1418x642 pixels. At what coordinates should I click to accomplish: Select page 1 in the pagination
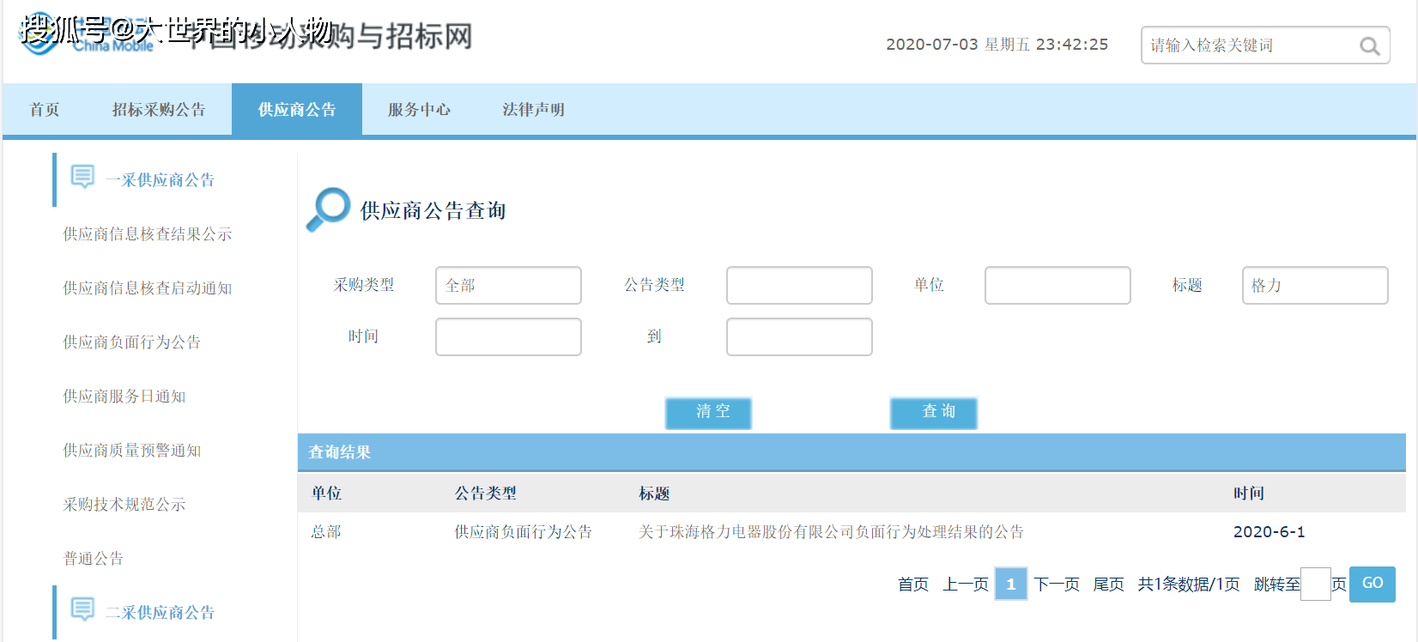(x=1011, y=584)
